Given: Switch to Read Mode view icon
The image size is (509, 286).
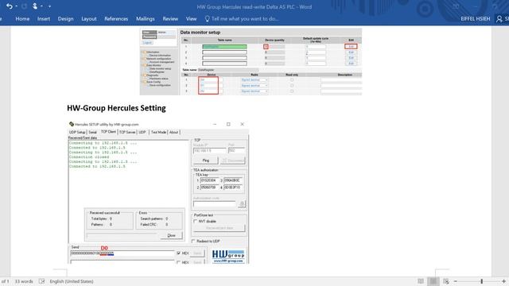Looking at the screenshot, I should tap(421, 281).
